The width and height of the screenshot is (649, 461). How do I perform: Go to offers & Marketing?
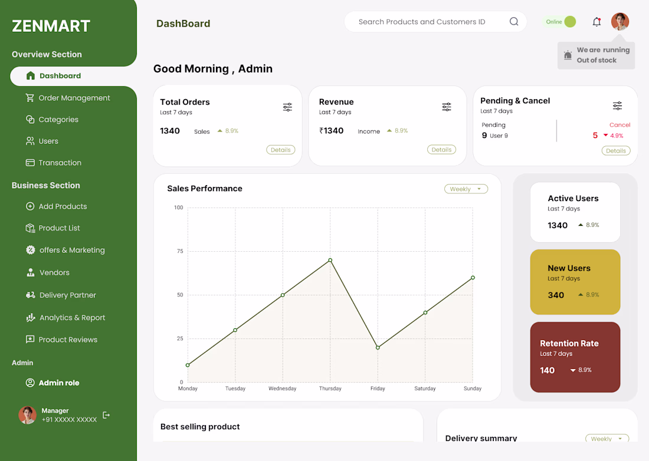click(x=72, y=250)
